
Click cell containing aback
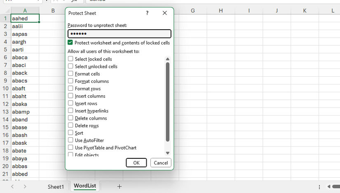(x=25, y=73)
